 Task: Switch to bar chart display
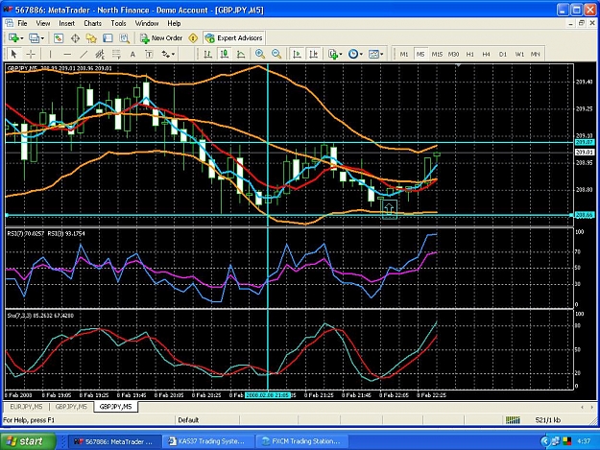pyautogui.click(x=207, y=54)
